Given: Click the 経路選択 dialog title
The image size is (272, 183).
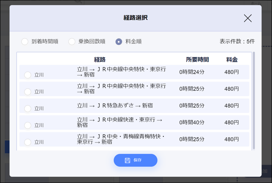Looking at the screenshot, I should click(136, 18).
